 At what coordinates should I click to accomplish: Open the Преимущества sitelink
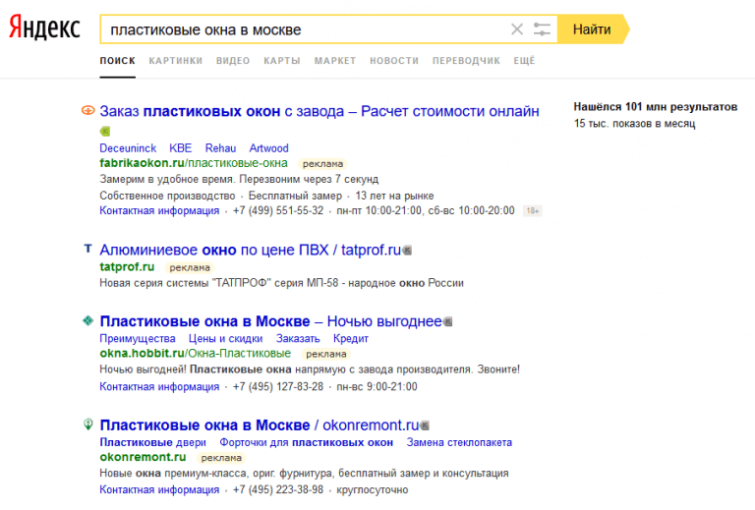tap(138, 339)
